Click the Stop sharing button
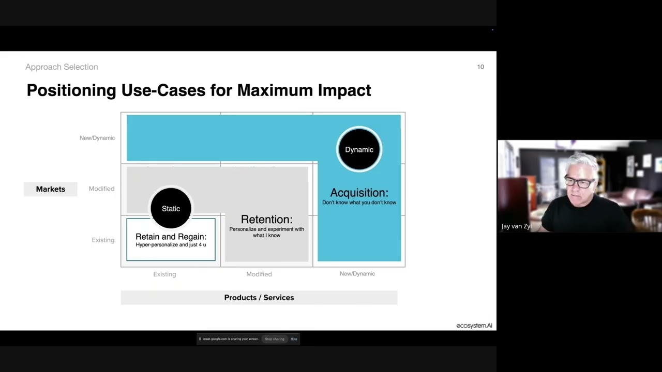 point(275,339)
